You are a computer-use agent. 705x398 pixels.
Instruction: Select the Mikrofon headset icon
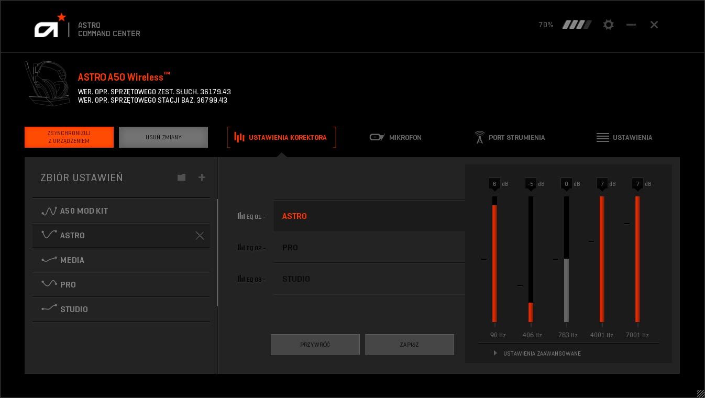coord(377,137)
